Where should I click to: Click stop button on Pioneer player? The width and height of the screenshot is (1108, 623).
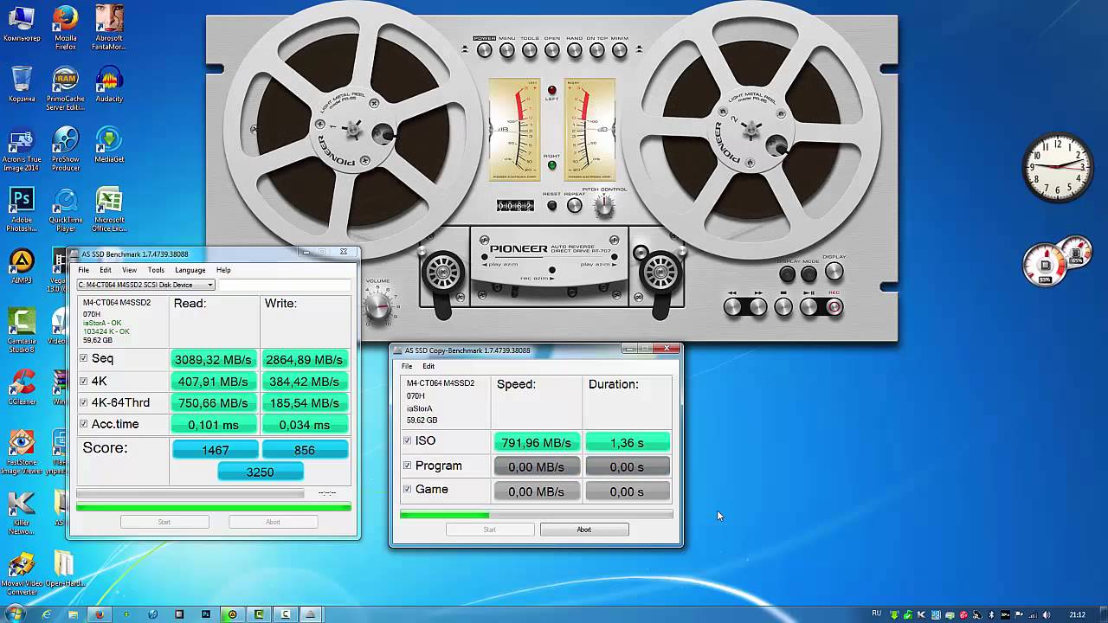pyautogui.click(x=783, y=307)
